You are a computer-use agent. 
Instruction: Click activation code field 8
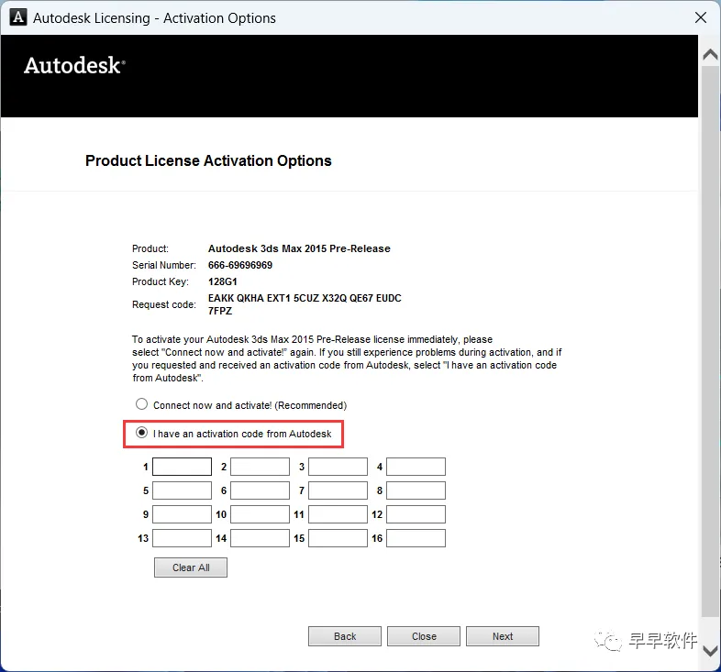pyautogui.click(x=416, y=490)
